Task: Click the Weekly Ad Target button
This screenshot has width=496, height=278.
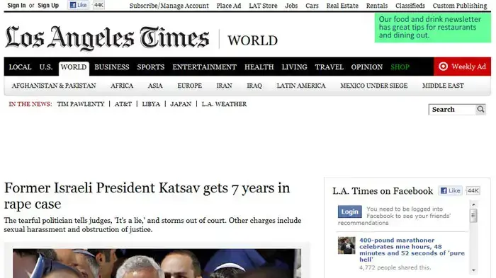Action: 462,66
